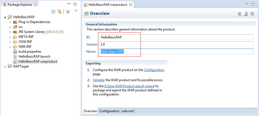Close the HelloBasicRAP.warproduct editor tab
Viewport: 259px width, 116px height.
[131, 5]
